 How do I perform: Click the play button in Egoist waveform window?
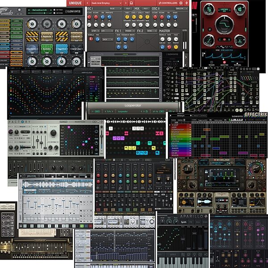click(x=21, y=176)
